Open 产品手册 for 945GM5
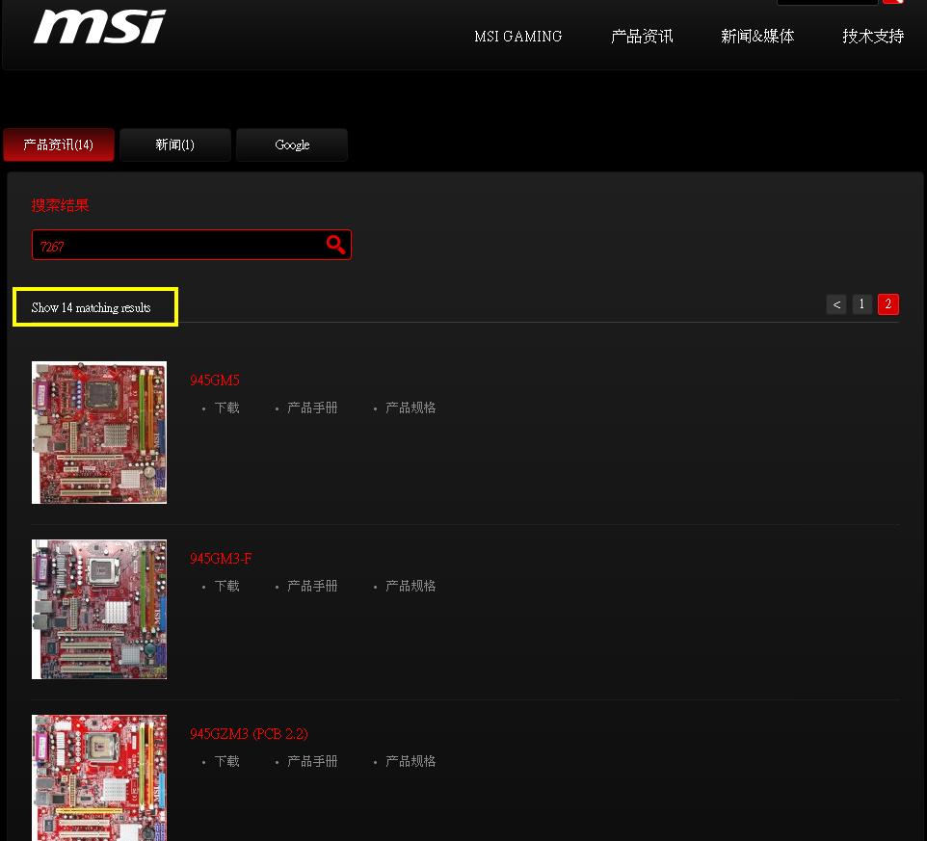927x841 pixels. [x=312, y=407]
